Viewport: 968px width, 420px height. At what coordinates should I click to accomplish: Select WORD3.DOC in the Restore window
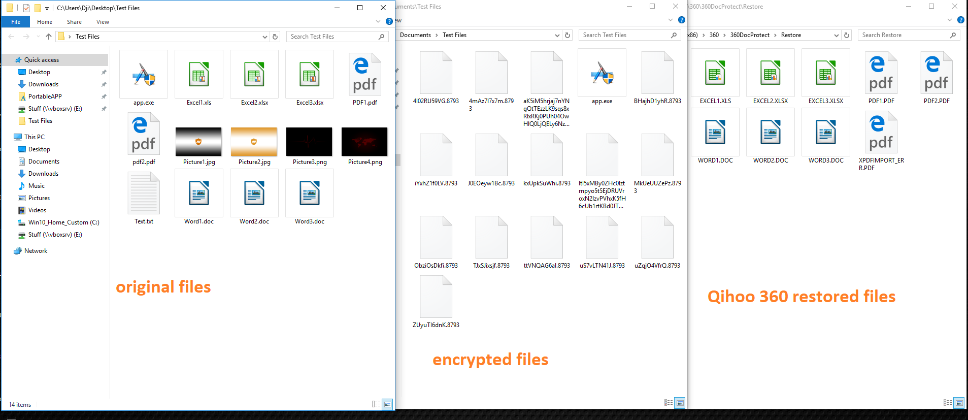pyautogui.click(x=826, y=137)
